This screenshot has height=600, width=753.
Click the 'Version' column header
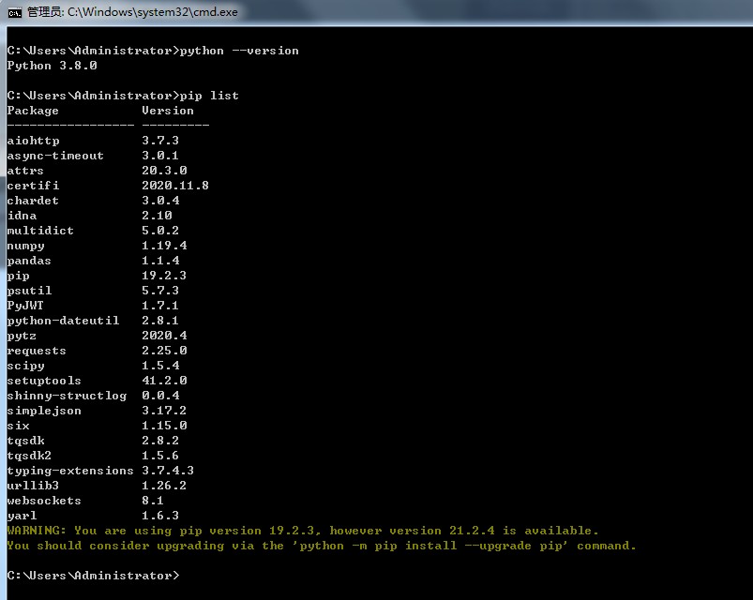(168, 111)
